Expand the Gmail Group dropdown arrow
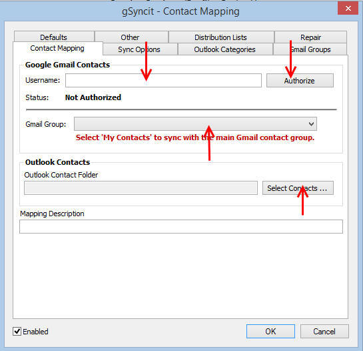The width and height of the screenshot is (363, 351). pyautogui.click(x=311, y=124)
